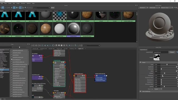This screenshot has height=100, width=178.
Task: Open the Shader Ball geometry dropdown
Action: click(154, 7)
